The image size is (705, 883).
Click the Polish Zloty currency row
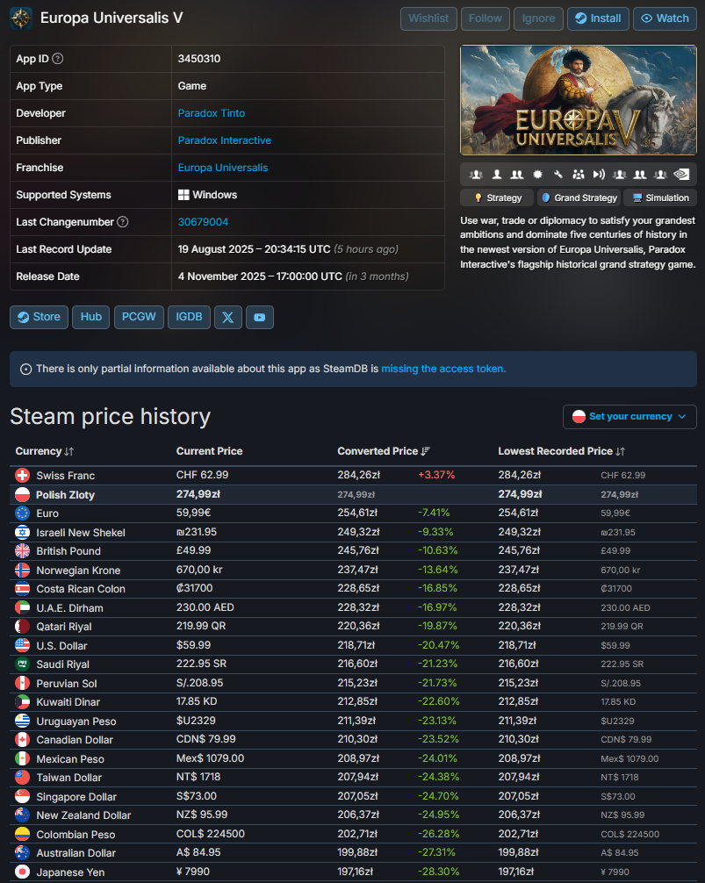pyautogui.click(x=353, y=494)
